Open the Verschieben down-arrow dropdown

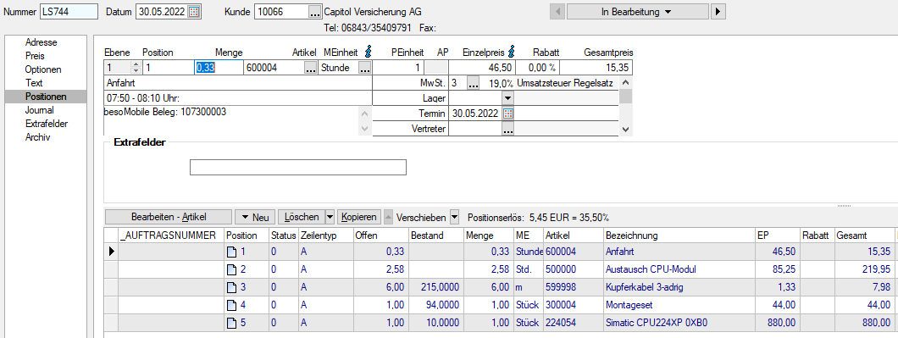point(455,217)
